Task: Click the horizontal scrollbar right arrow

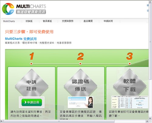Action: click(x=147, y=121)
